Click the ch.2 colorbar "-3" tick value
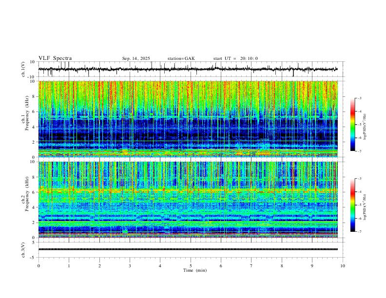 pos(359,179)
